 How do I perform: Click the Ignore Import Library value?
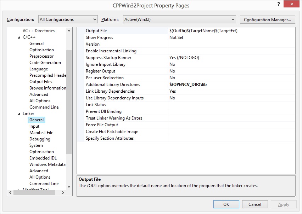pos(172,64)
